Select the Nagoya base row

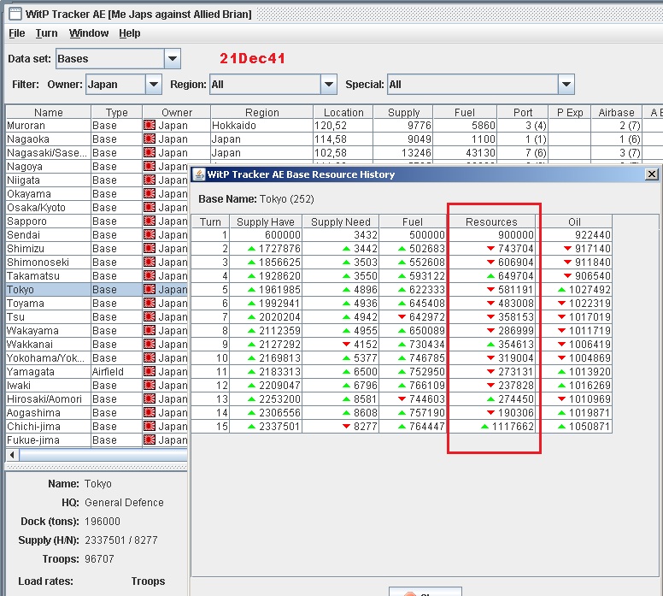click(97, 167)
